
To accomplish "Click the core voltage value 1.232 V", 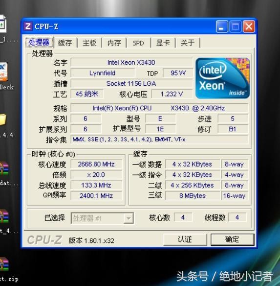I will coord(172,94).
